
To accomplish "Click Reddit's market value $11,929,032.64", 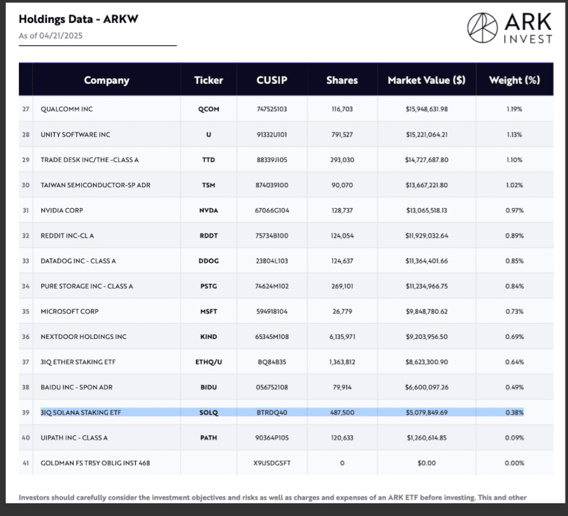I will 426,235.
